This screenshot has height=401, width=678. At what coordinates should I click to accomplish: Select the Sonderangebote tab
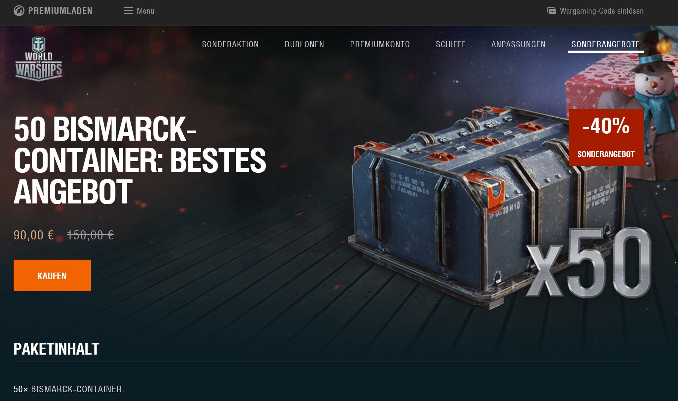pos(606,44)
